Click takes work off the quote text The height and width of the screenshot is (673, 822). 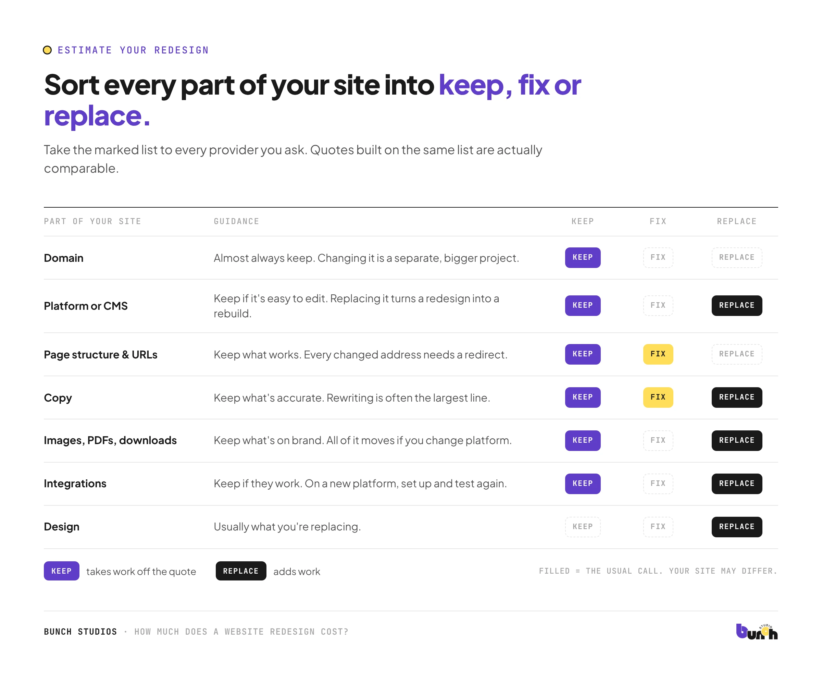[141, 572]
